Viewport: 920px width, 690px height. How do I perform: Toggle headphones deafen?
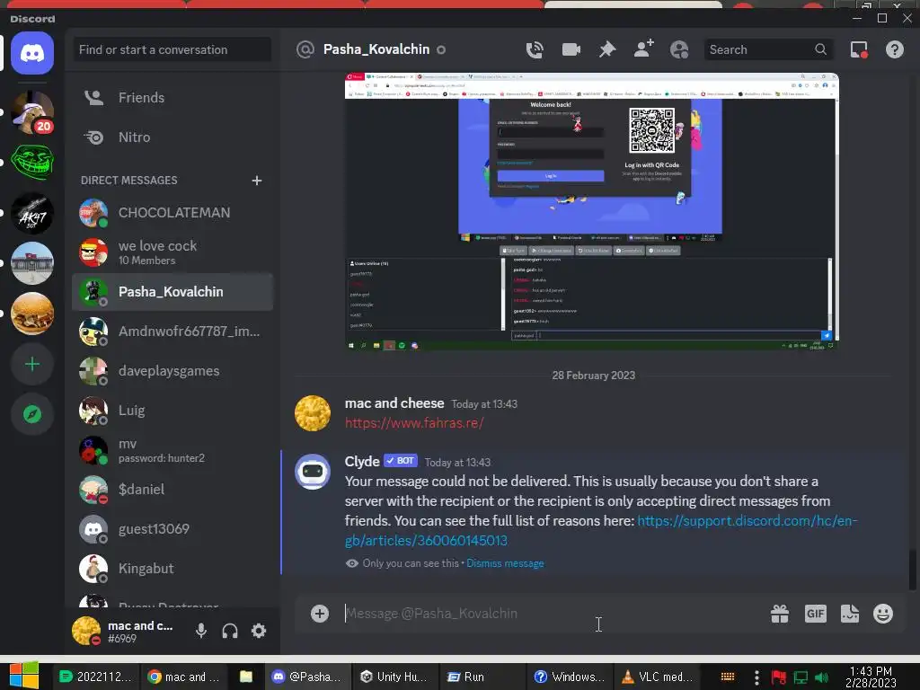click(230, 631)
